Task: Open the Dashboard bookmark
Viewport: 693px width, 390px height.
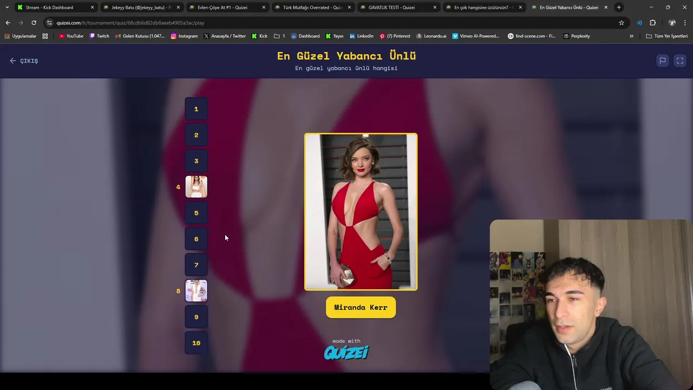Action: click(305, 36)
